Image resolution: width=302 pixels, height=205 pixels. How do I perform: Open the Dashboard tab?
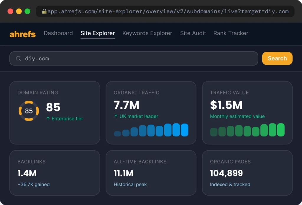coord(58,33)
